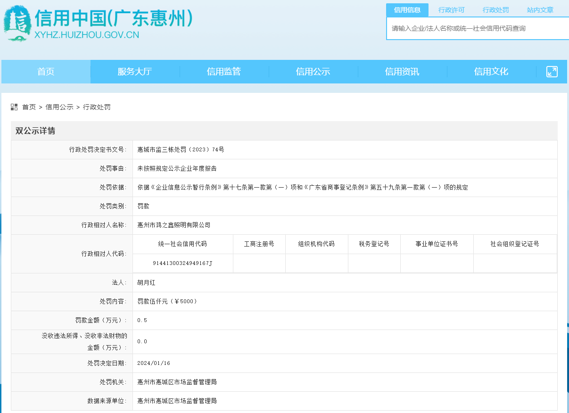Screen dimensions: 569x413
Task: Click the 社会组织登记证号 column header
Action: point(515,244)
